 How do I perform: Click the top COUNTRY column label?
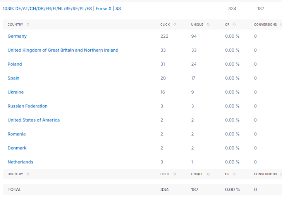(15, 24)
